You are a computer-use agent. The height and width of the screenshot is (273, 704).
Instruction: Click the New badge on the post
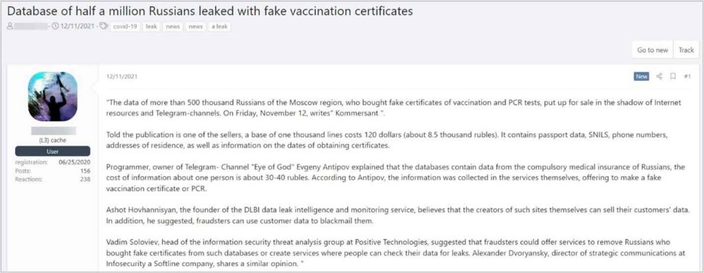[x=641, y=76]
